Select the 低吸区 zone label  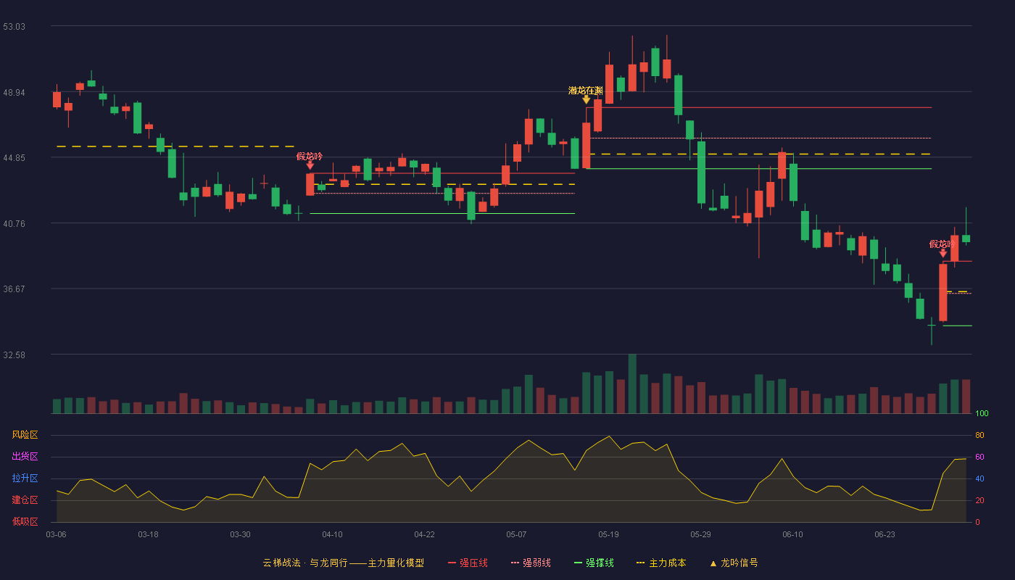tap(25, 521)
